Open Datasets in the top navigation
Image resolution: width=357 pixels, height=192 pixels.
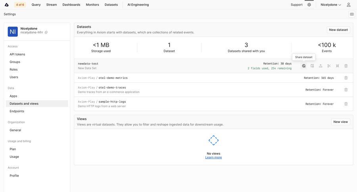111,4
